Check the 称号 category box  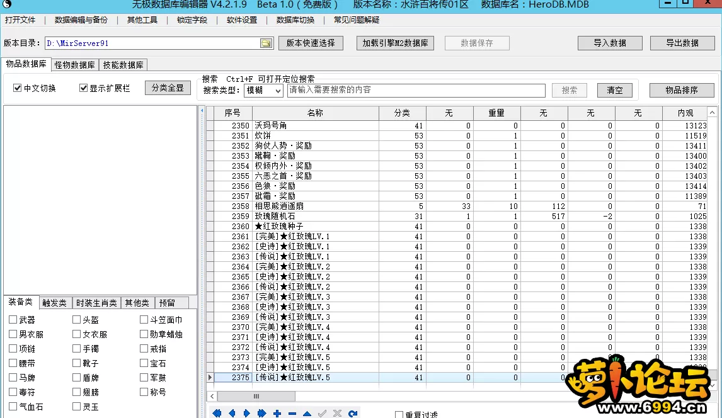point(144,392)
